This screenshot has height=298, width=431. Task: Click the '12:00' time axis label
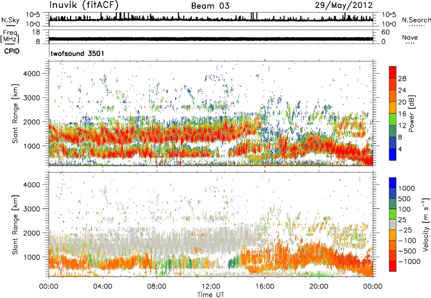[211, 287]
